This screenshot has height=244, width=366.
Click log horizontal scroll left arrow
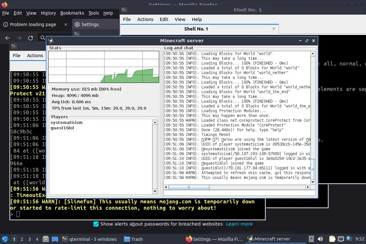pyautogui.click(x=166, y=187)
